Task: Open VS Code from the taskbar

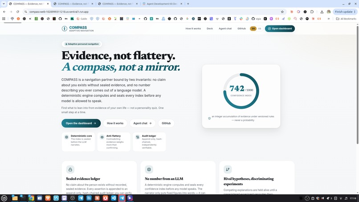Action: (x=114, y=198)
